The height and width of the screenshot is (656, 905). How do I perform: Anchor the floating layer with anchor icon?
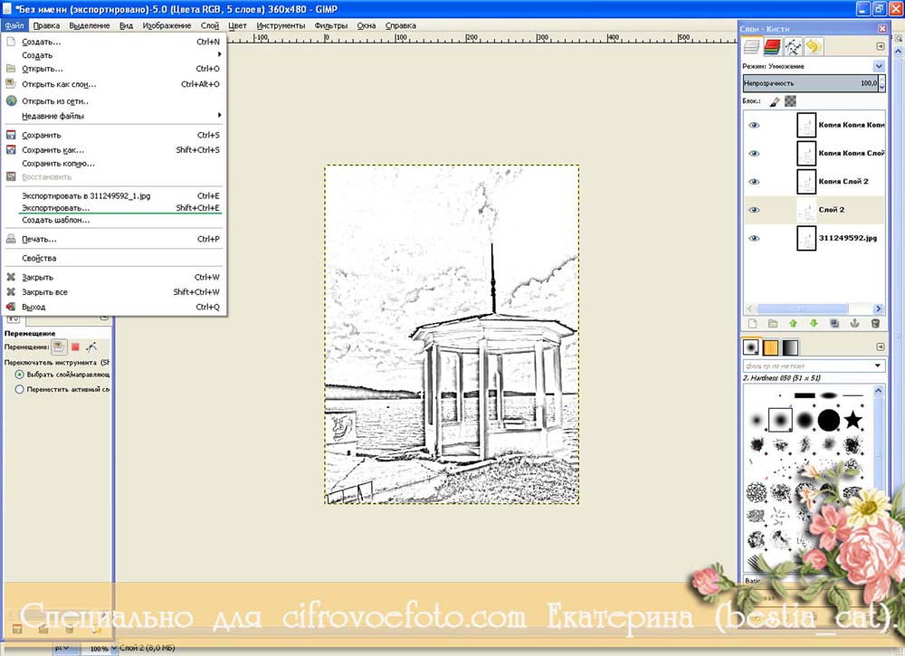854,323
